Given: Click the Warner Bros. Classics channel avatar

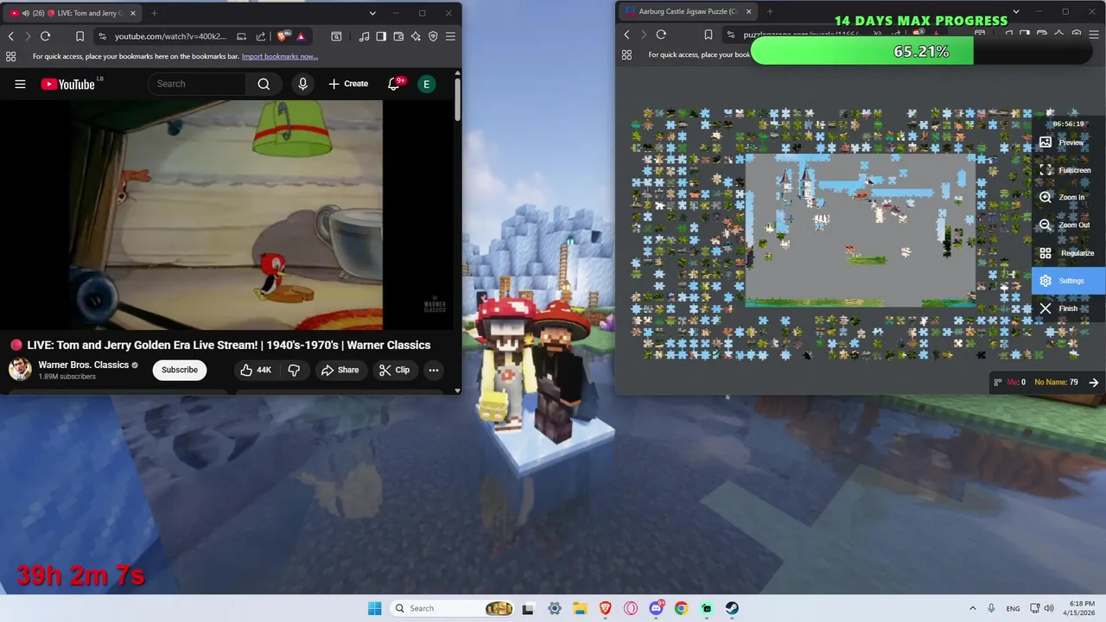Looking at the screenshot, I should (x=20, y=370).
